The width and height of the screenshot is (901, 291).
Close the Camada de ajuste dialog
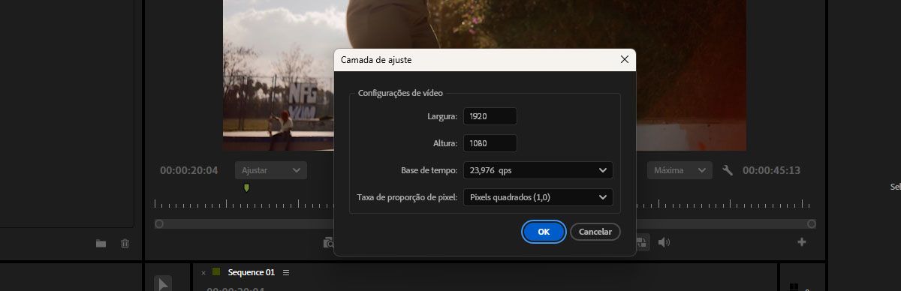tap(625, 59)
